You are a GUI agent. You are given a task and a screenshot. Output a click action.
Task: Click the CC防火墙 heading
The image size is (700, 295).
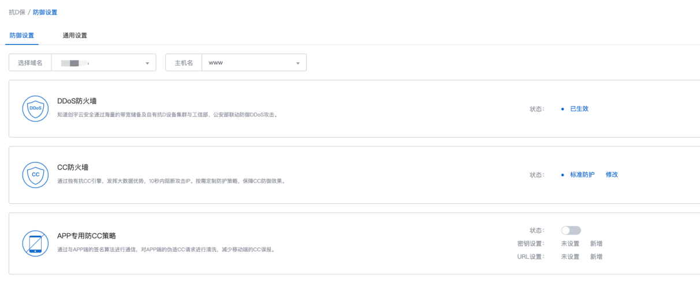tap(73, 168)
